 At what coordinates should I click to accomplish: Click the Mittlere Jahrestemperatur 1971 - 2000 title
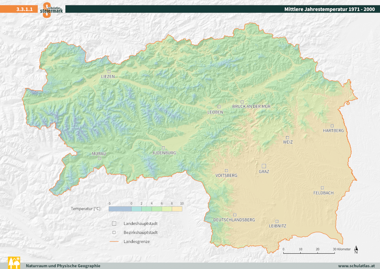(x=329, y=9)
